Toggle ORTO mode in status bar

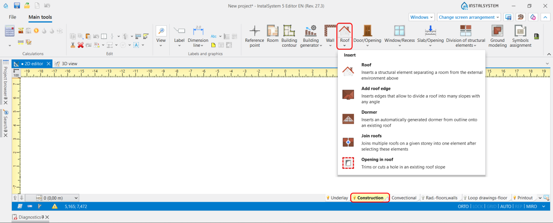pyautogui.click(x=463, y=207)
